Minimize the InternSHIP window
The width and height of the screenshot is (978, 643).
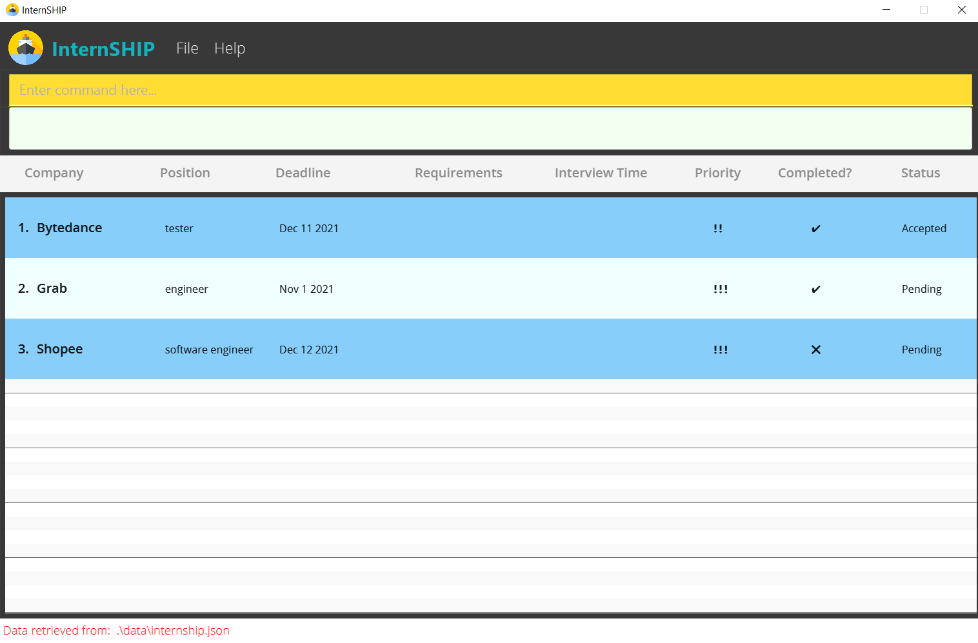click(886, 10)
